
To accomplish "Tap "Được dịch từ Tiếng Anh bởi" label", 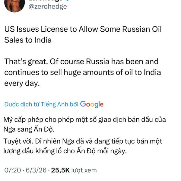I will (x=41, y=104).
